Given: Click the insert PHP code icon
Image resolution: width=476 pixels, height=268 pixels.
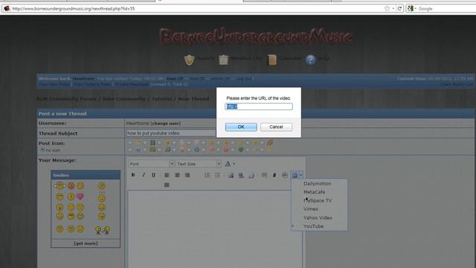Looking at the screenshot, I should pos(284,175).
